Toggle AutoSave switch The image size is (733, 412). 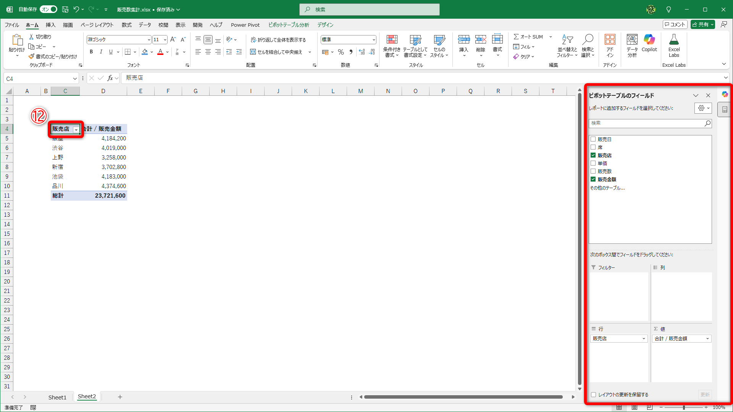48,9
